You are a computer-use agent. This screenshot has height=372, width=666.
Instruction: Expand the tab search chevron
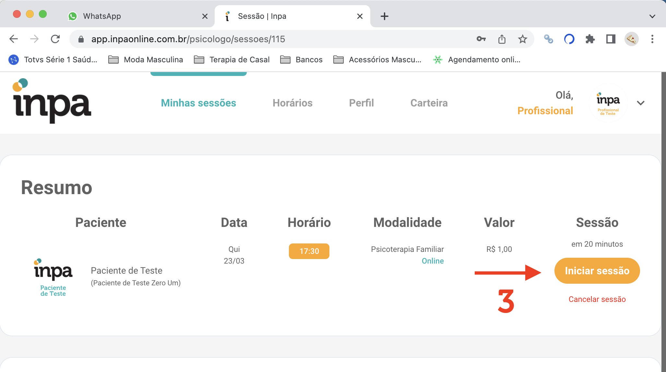click(x=652, y=16)
